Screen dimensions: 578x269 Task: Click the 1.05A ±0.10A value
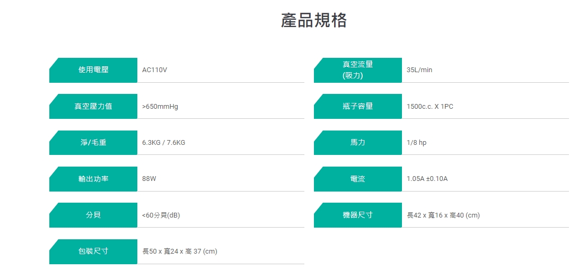point(427,179)
